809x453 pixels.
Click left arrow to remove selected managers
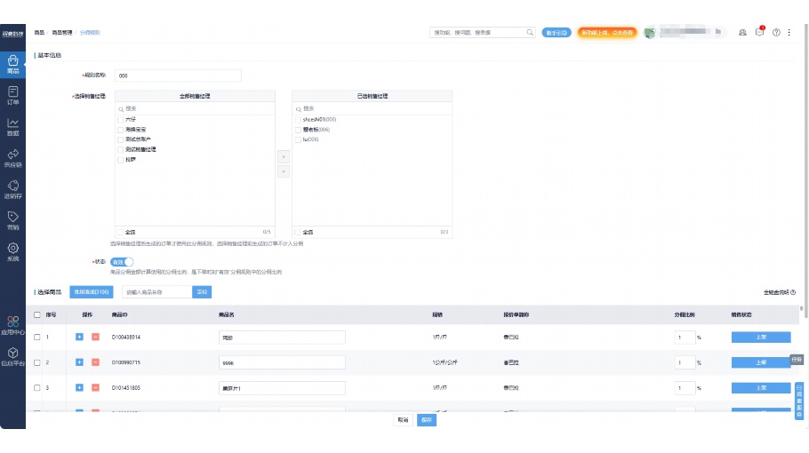click(284, 171)
